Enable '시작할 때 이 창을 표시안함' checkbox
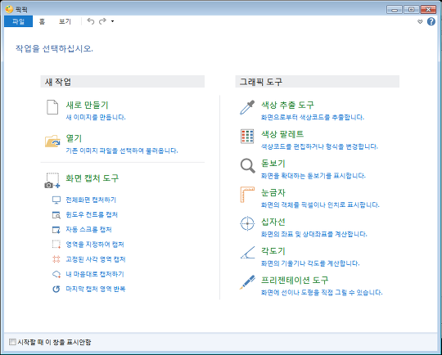Viewport: 442px width, 355px height. coord(12,342)
